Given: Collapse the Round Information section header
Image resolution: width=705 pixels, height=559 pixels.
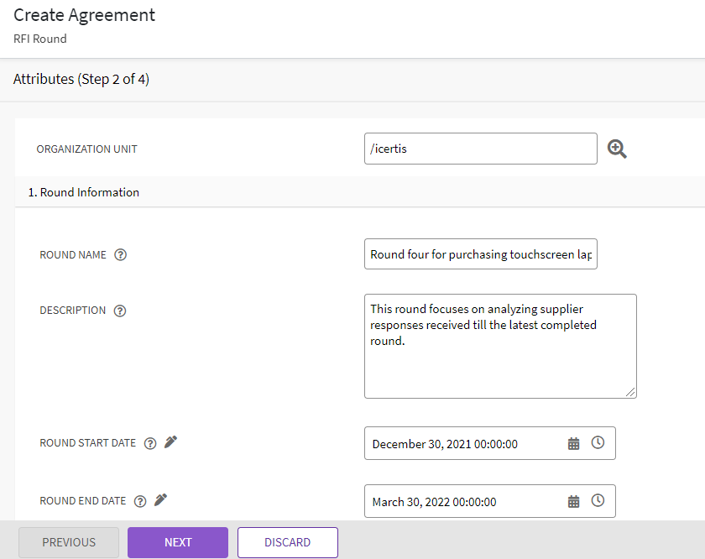Looking at the screenshot, I should click(84, 192).
